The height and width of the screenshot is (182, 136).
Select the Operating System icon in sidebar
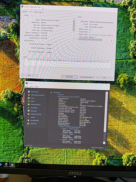pyautogui.click(x=29, y=95)
